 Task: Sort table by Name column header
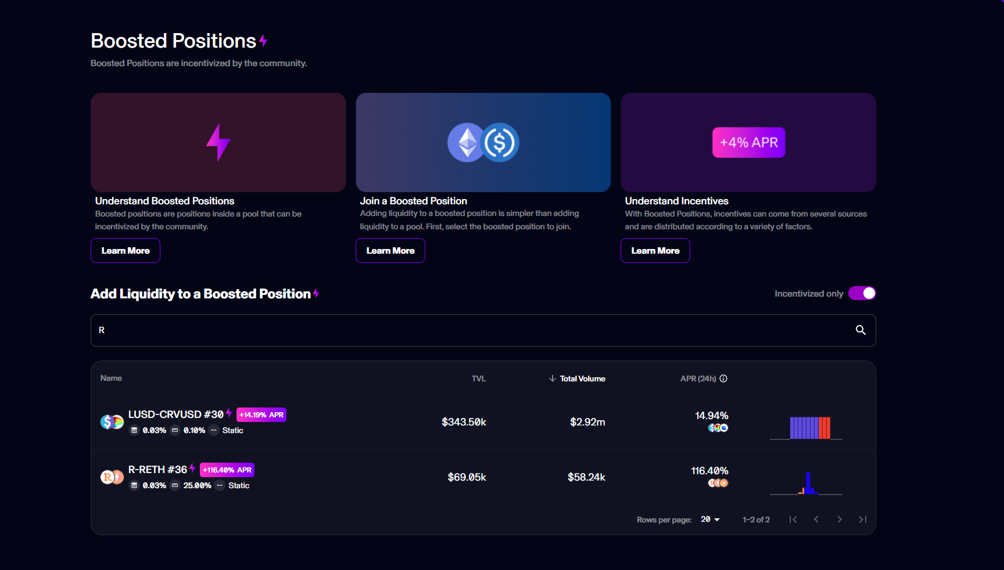(111, 378)
